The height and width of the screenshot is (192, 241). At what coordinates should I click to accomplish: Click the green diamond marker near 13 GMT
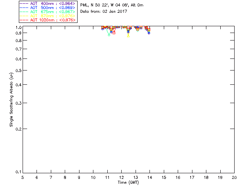click(x=138, y=30)
